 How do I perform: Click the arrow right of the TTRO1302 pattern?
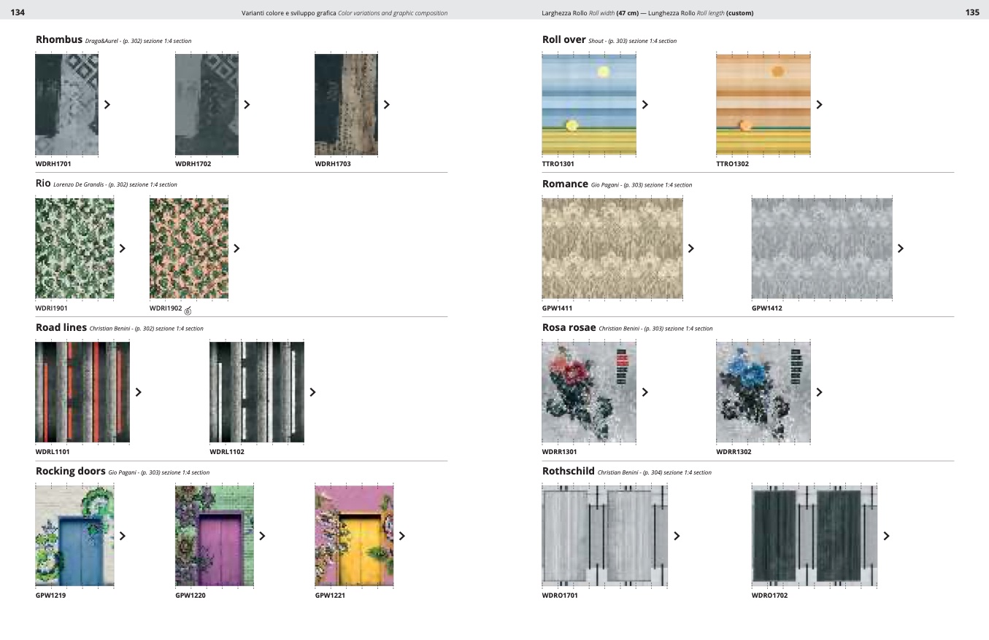[x=819, y=104]
